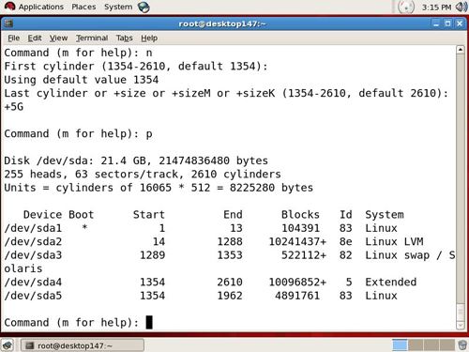Click the /dev/sda3 device name
469x352 pixels.
(33, 255)
